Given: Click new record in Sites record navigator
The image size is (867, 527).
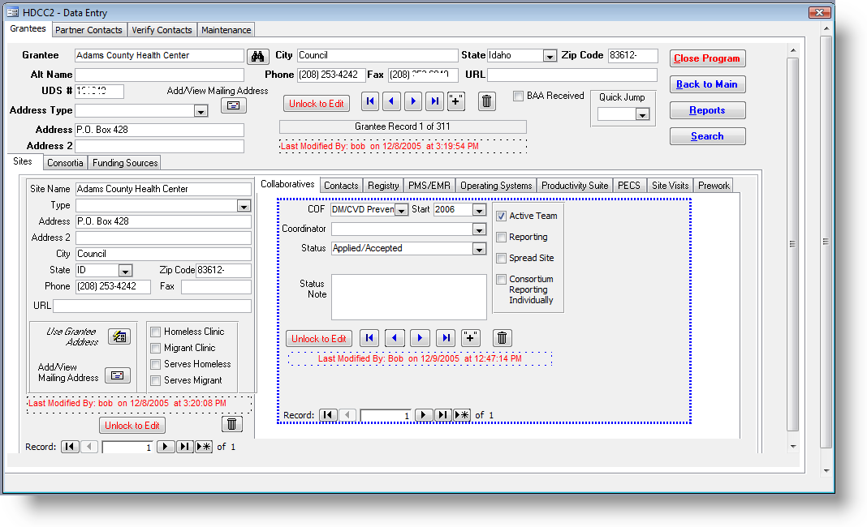Looking at the screenshot, I should tap(204, 447).
